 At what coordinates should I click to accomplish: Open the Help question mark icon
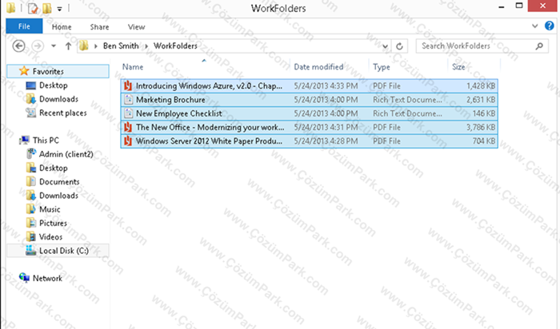point(550,26)
